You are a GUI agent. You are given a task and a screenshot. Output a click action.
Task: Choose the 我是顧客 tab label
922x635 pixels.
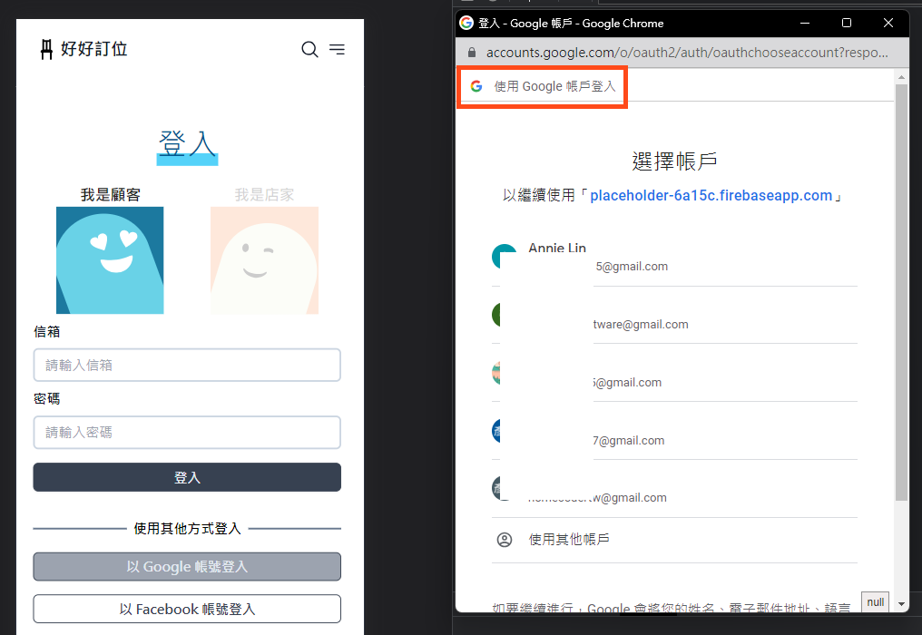click(x=111, y=195)
